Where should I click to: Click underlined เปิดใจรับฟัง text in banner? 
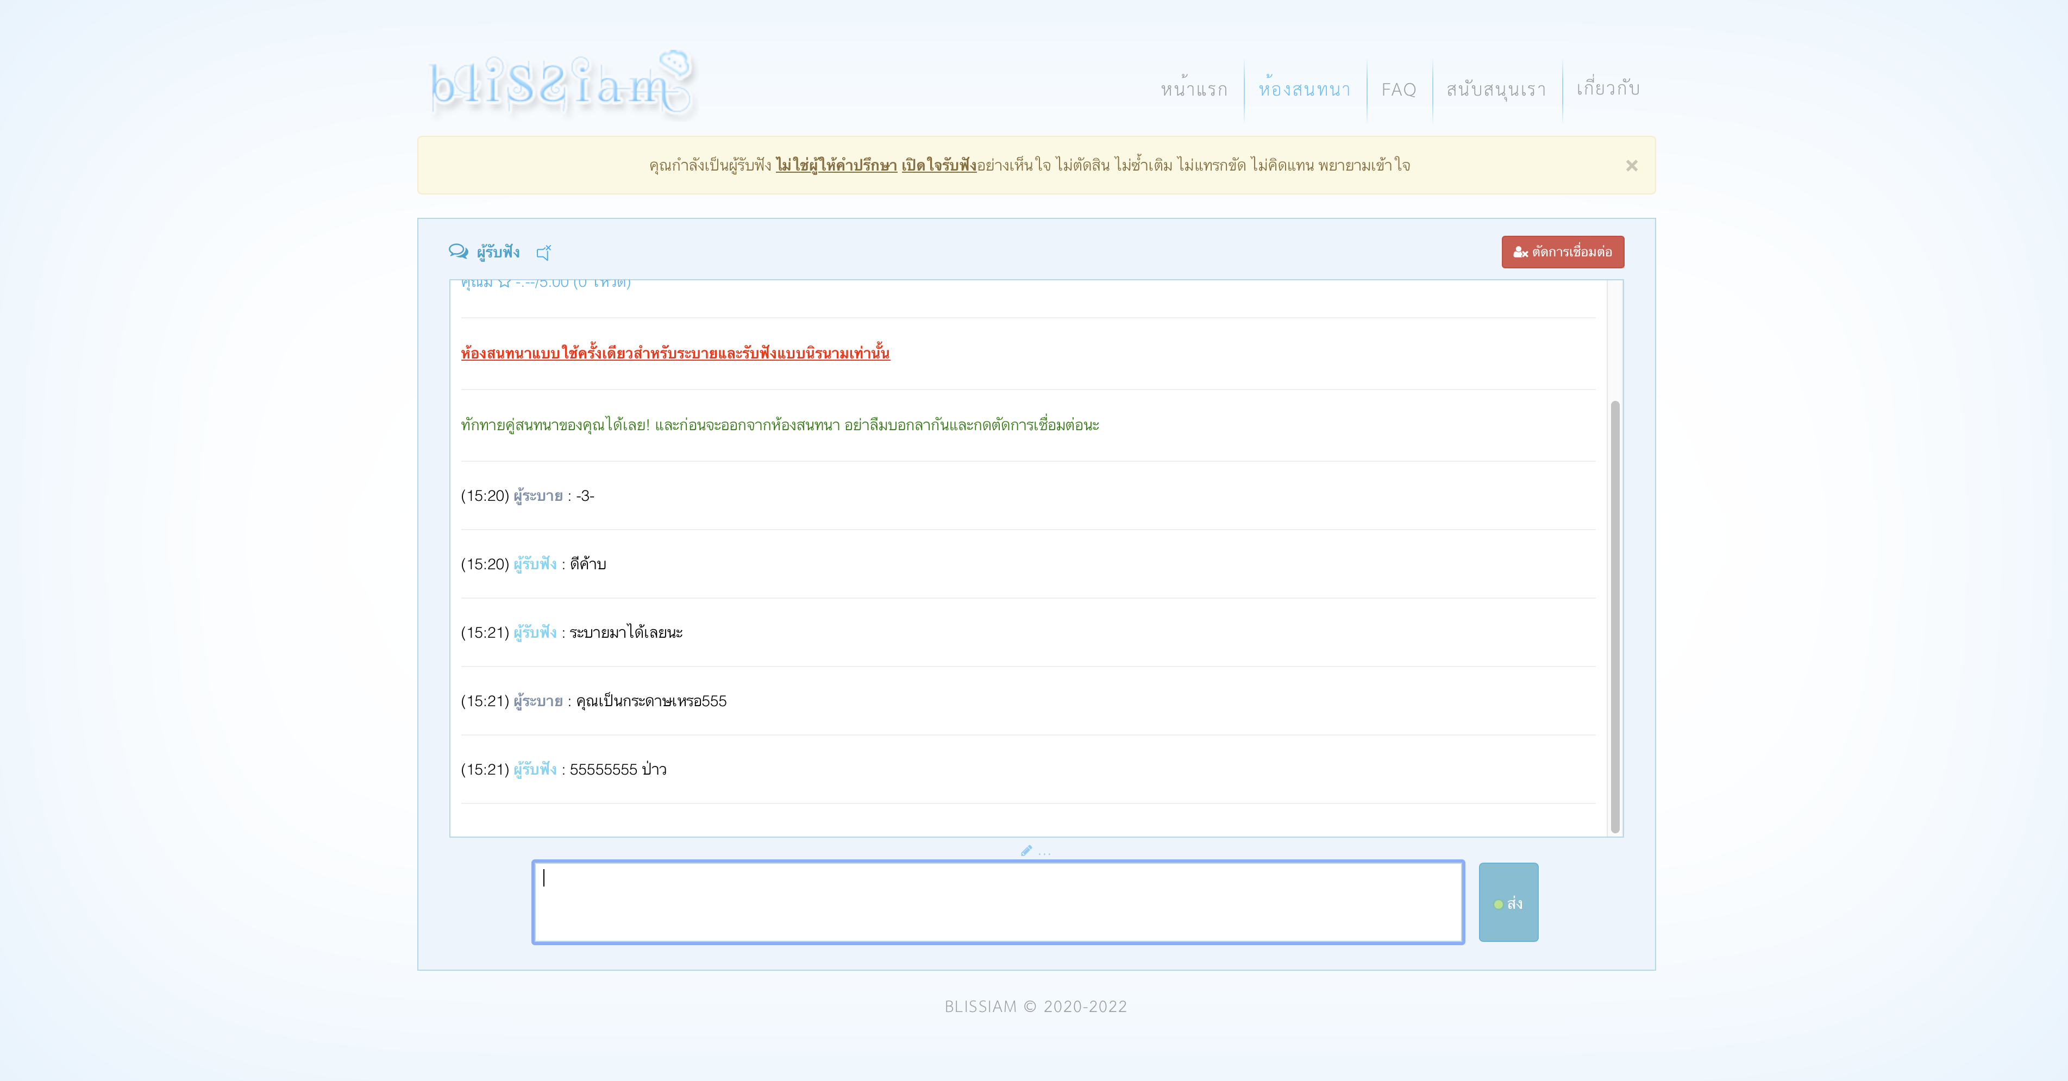(938, 165)
